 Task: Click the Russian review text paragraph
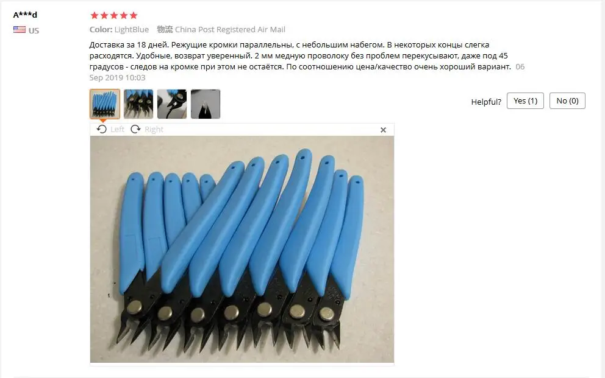pos(307,61)
